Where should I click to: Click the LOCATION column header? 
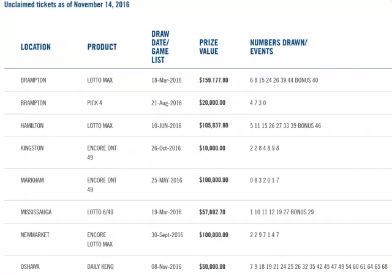click(36, 47)
